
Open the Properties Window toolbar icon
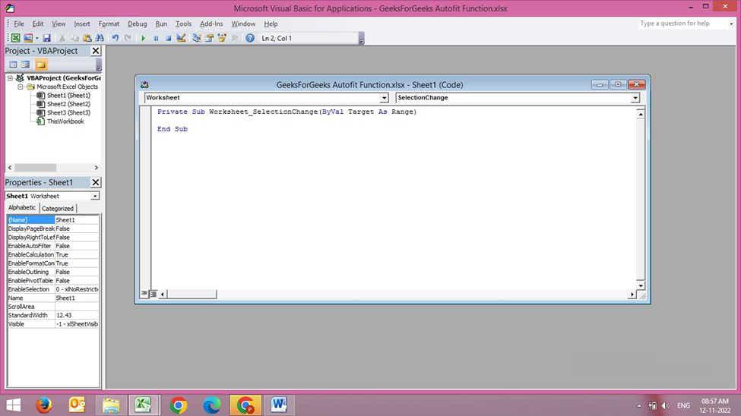pos(209,38)
